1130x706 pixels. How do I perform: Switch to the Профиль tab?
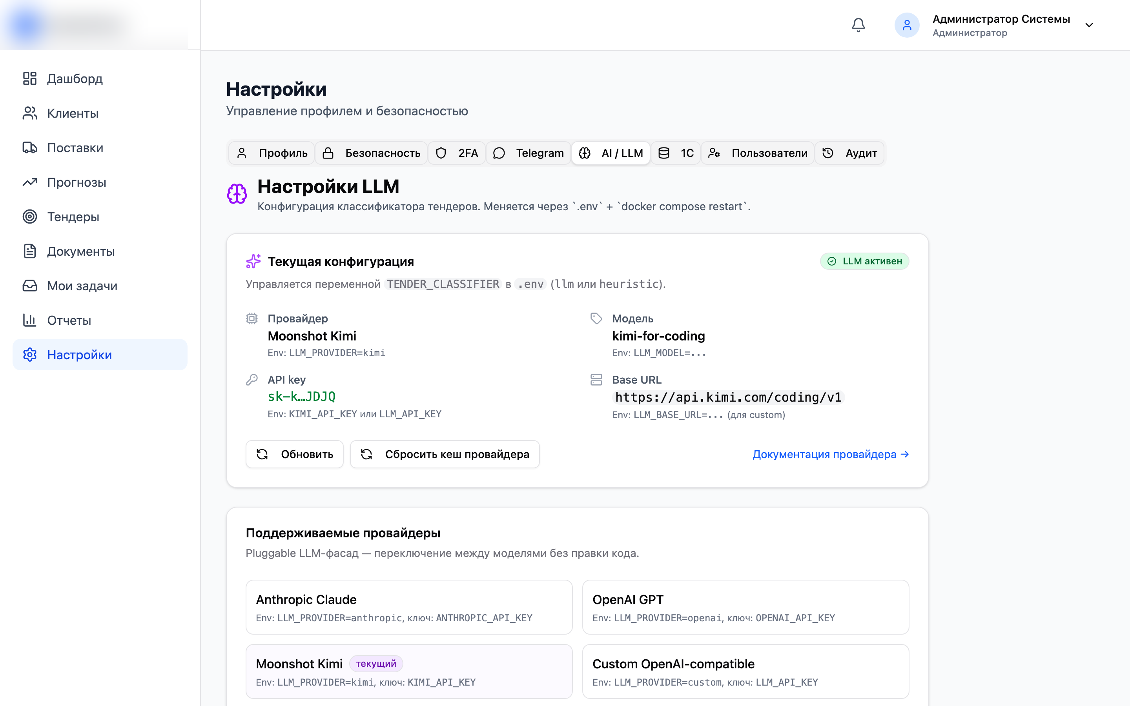point(272,153)
